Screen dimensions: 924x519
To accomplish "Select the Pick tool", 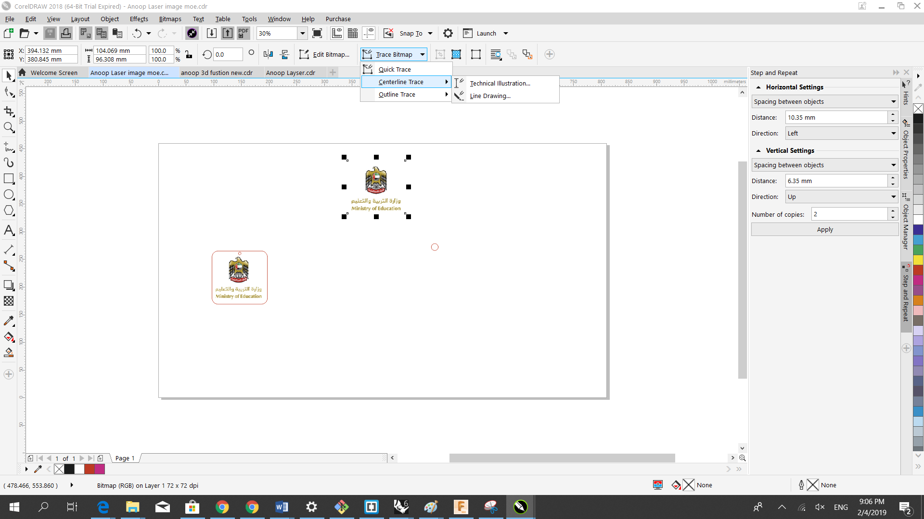I will 9,75.
